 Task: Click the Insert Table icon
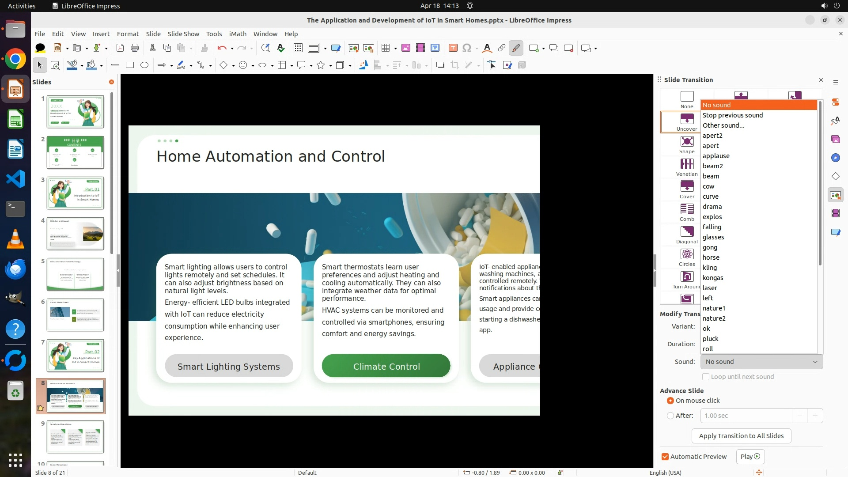[386, 48]
